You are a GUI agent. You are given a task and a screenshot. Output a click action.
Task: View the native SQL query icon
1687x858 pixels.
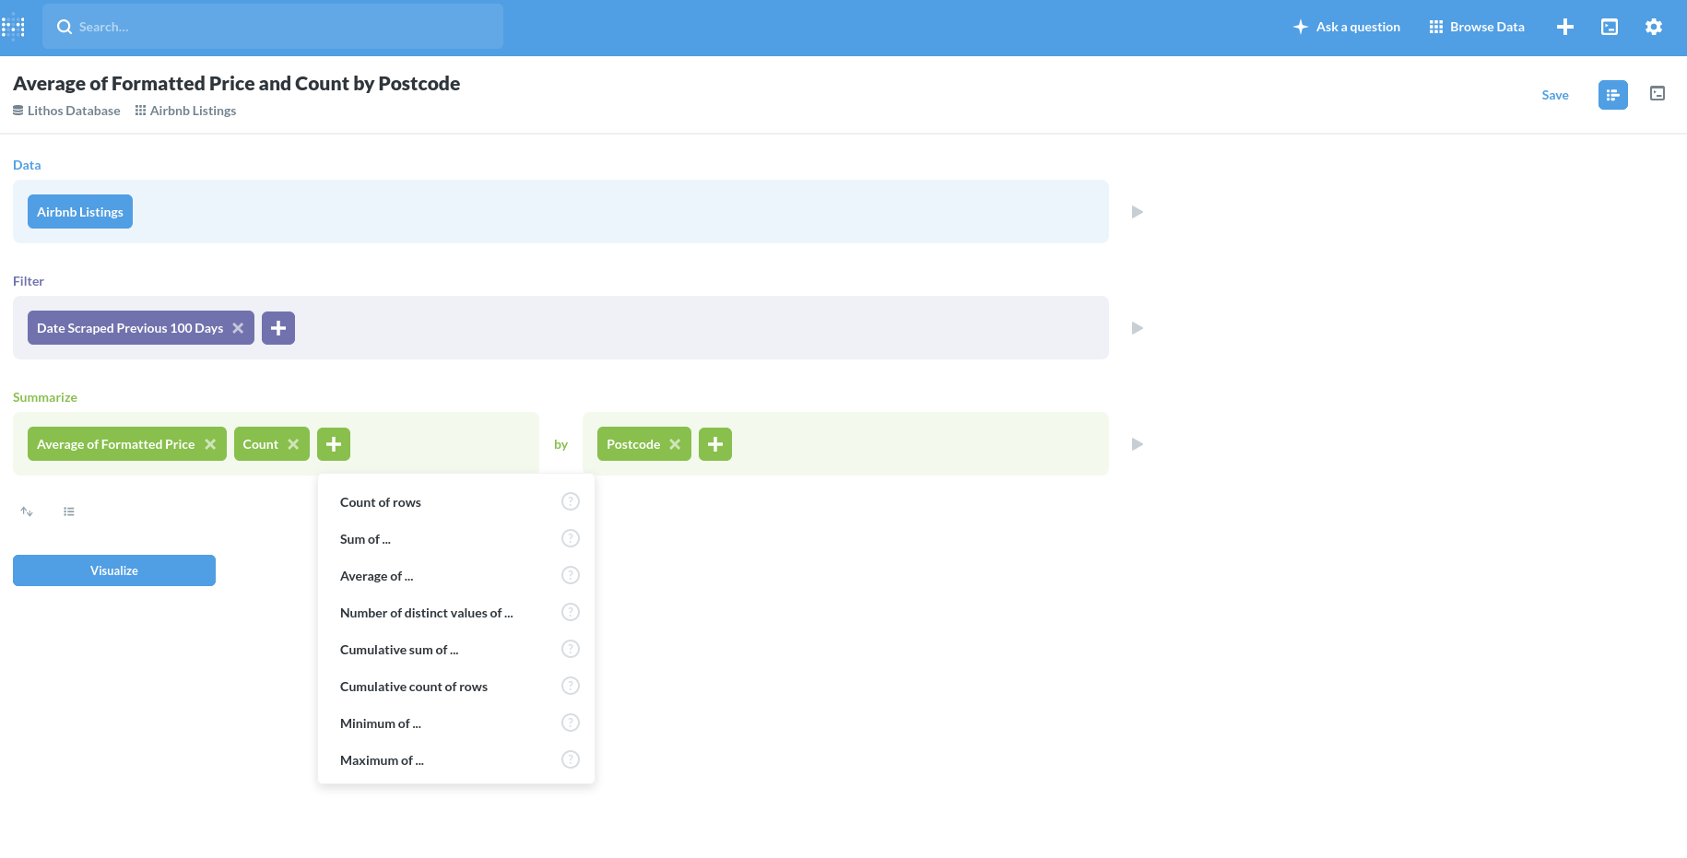(1658, 93)
